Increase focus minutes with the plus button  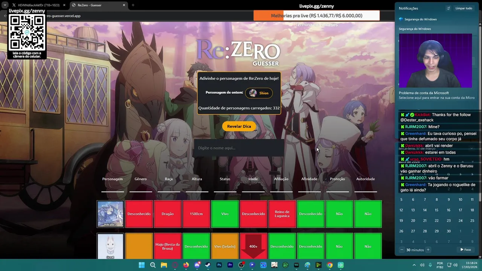428,250
